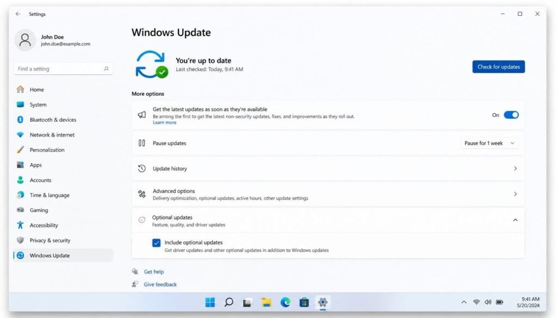Launch File Explorer from taskbar
This screenshot has width=557, height=318.
pyautogui.click(x=267, y=302)
